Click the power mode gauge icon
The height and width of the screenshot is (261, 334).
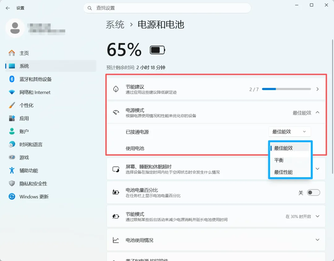click(116, 112)
